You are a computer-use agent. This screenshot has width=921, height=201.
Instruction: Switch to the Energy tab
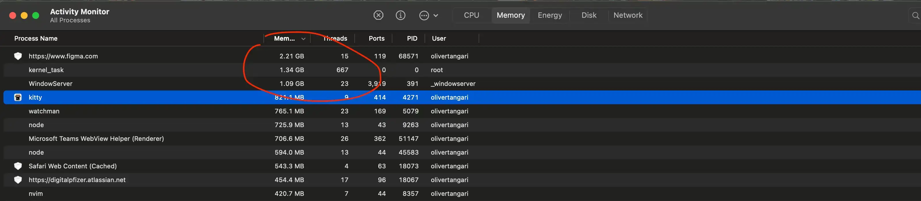coord(550,15)
